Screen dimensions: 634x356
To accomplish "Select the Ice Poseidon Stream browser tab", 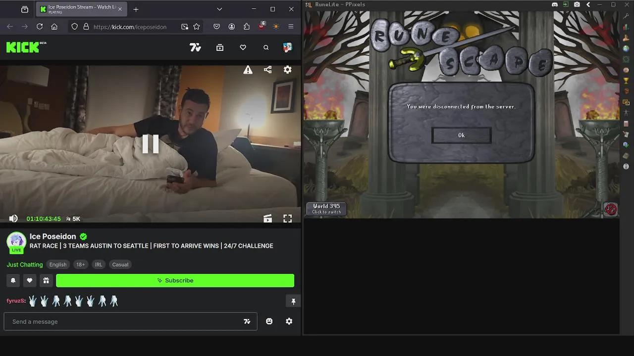I will [x=79, y=9].
